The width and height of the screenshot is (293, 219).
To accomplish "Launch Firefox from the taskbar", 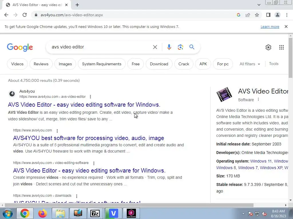I will click(42, 213).
